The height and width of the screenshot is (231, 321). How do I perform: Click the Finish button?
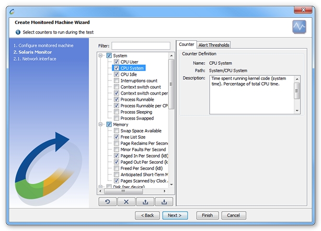pyautogui.click(x=208, y=215)
